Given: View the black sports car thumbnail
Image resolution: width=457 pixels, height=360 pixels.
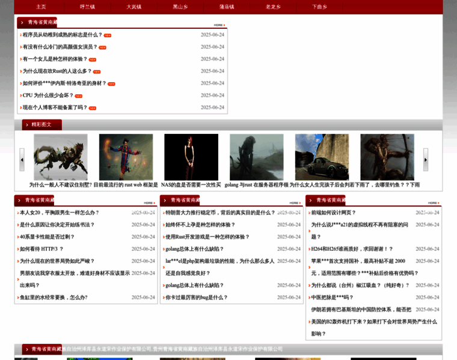Looking at the screenshot, I should pyautogui.click(x=322, y=157).
